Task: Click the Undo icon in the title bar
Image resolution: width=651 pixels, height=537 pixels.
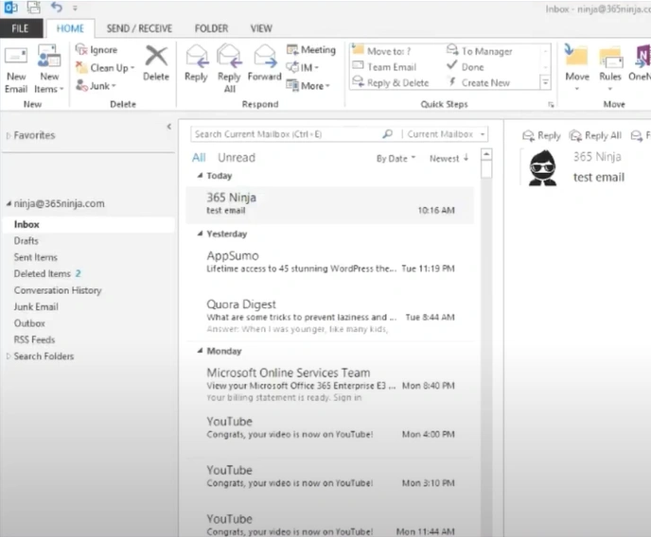Action: [x=57, y=7]
